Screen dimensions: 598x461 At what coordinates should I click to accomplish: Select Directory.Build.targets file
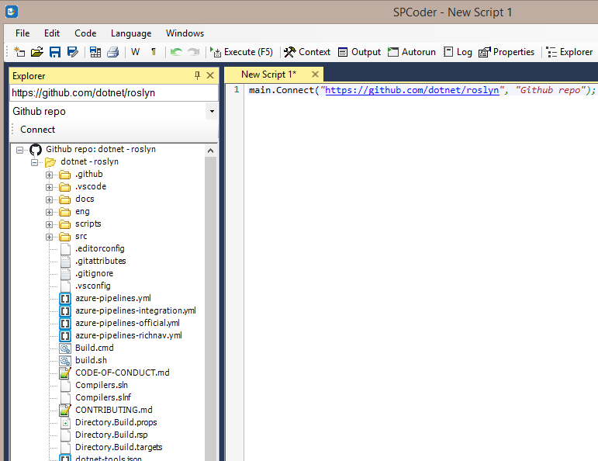click(119, 447)
